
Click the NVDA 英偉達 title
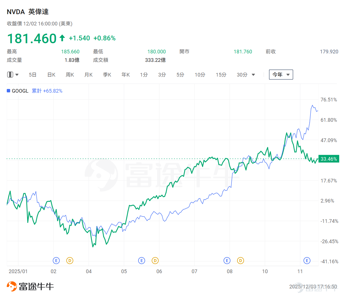click(x=28, y=12)
